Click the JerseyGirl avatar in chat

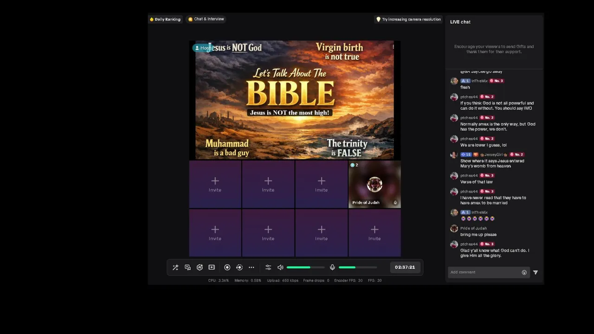click(454, 155)
